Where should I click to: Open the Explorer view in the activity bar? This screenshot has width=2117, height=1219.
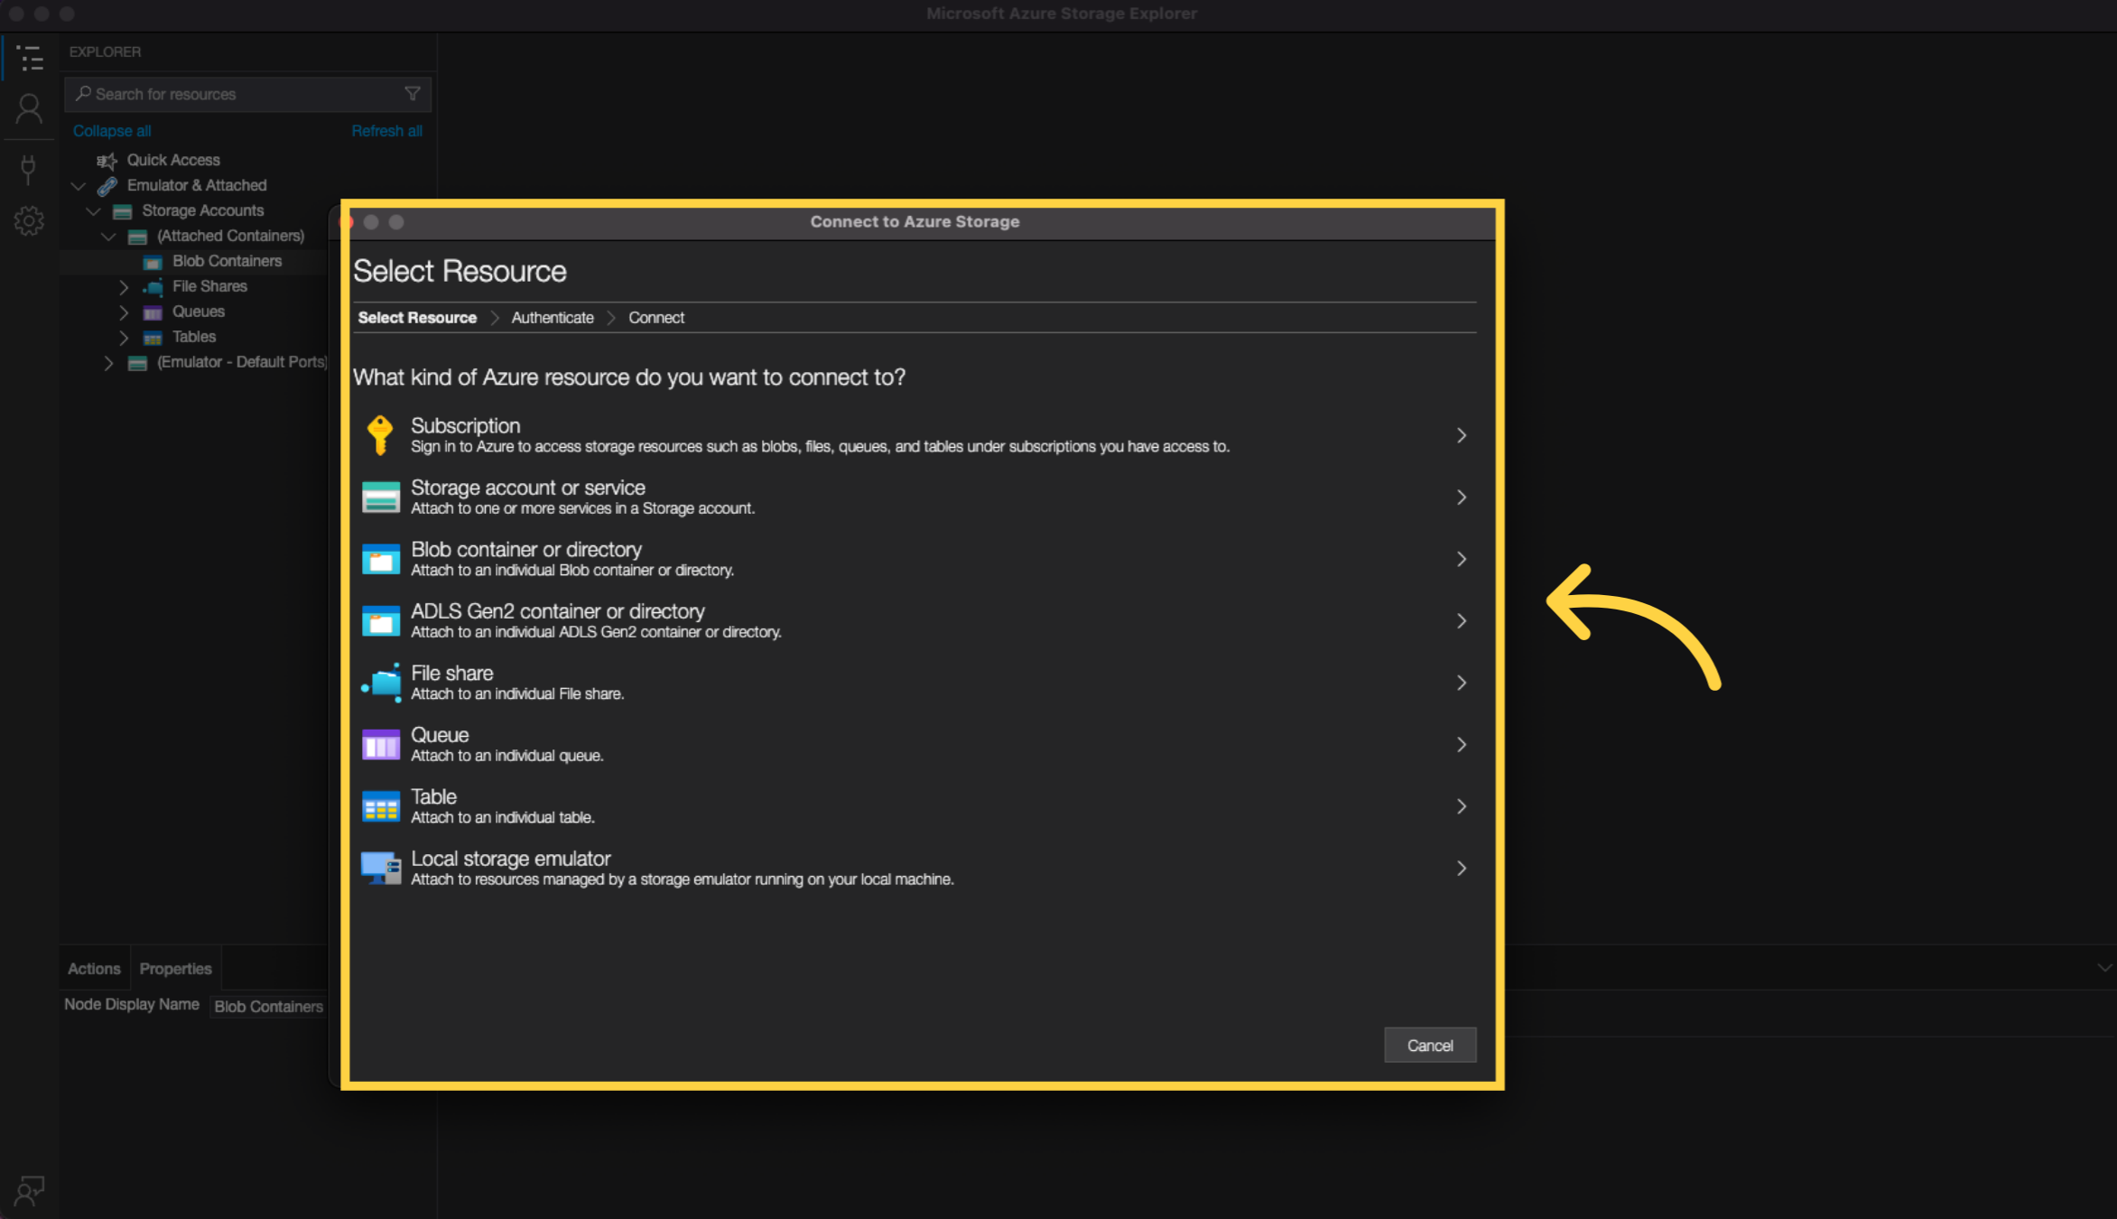30,58
